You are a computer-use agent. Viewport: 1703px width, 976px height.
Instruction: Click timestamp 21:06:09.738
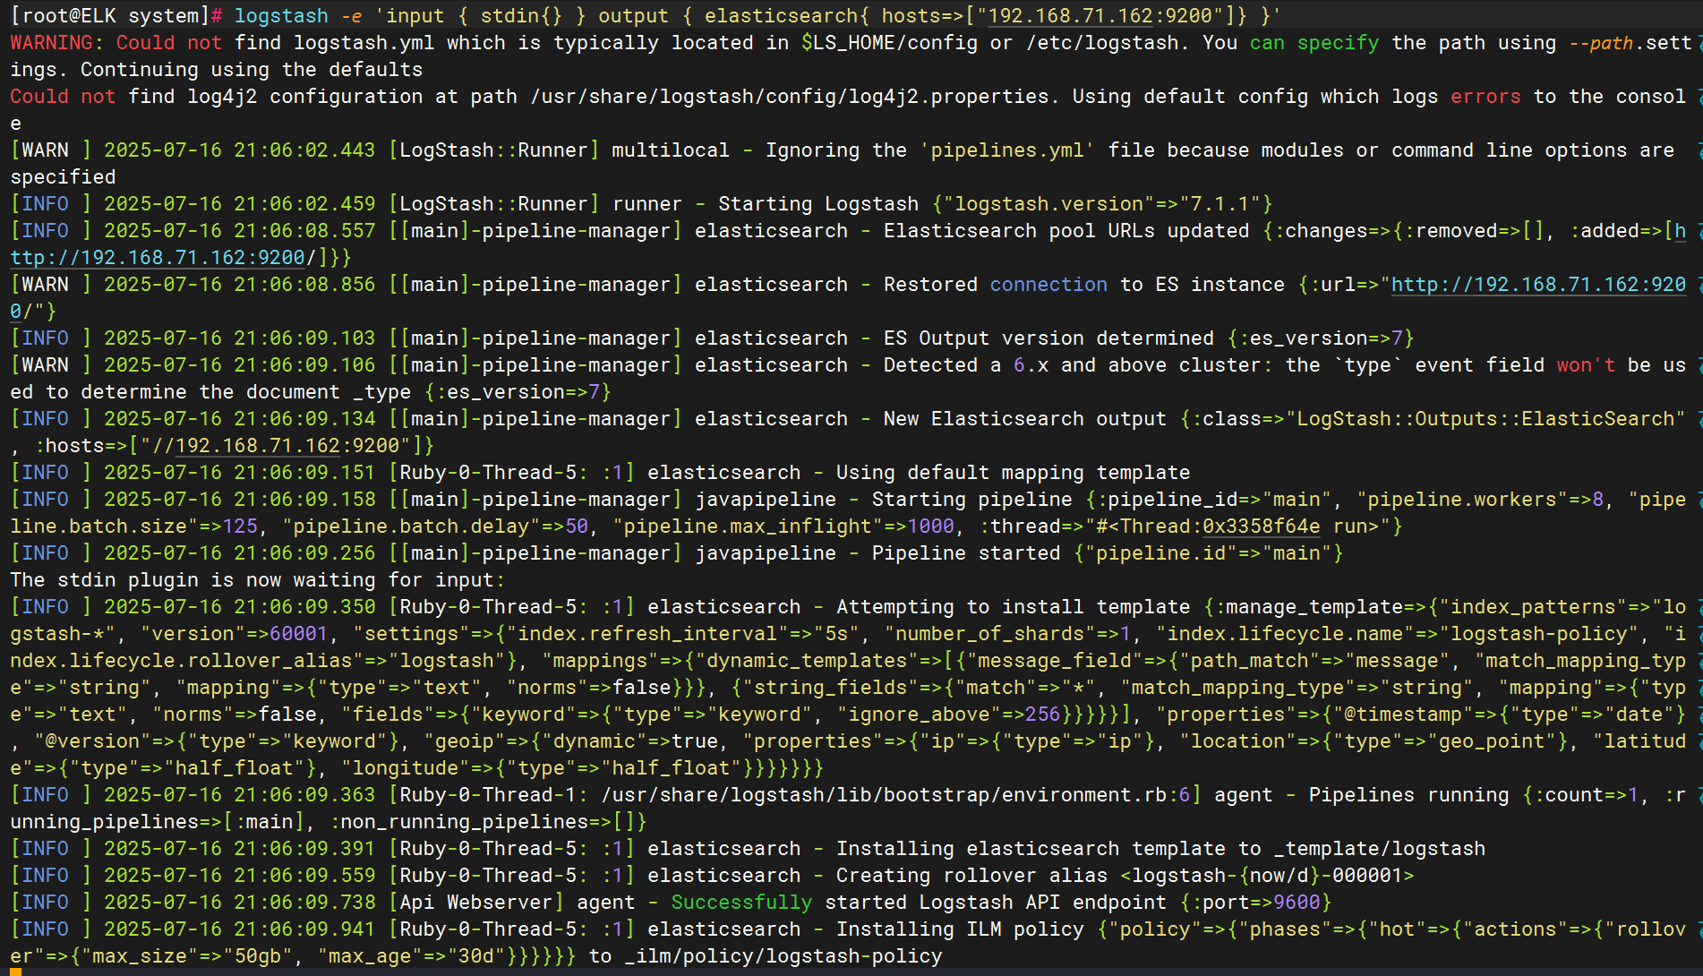[x=304, y=903]
